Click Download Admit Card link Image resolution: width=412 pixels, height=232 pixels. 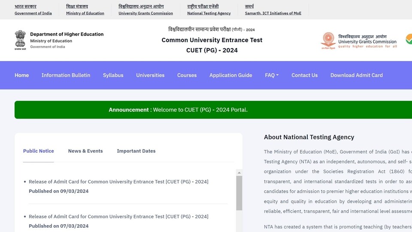pos(357,75)
